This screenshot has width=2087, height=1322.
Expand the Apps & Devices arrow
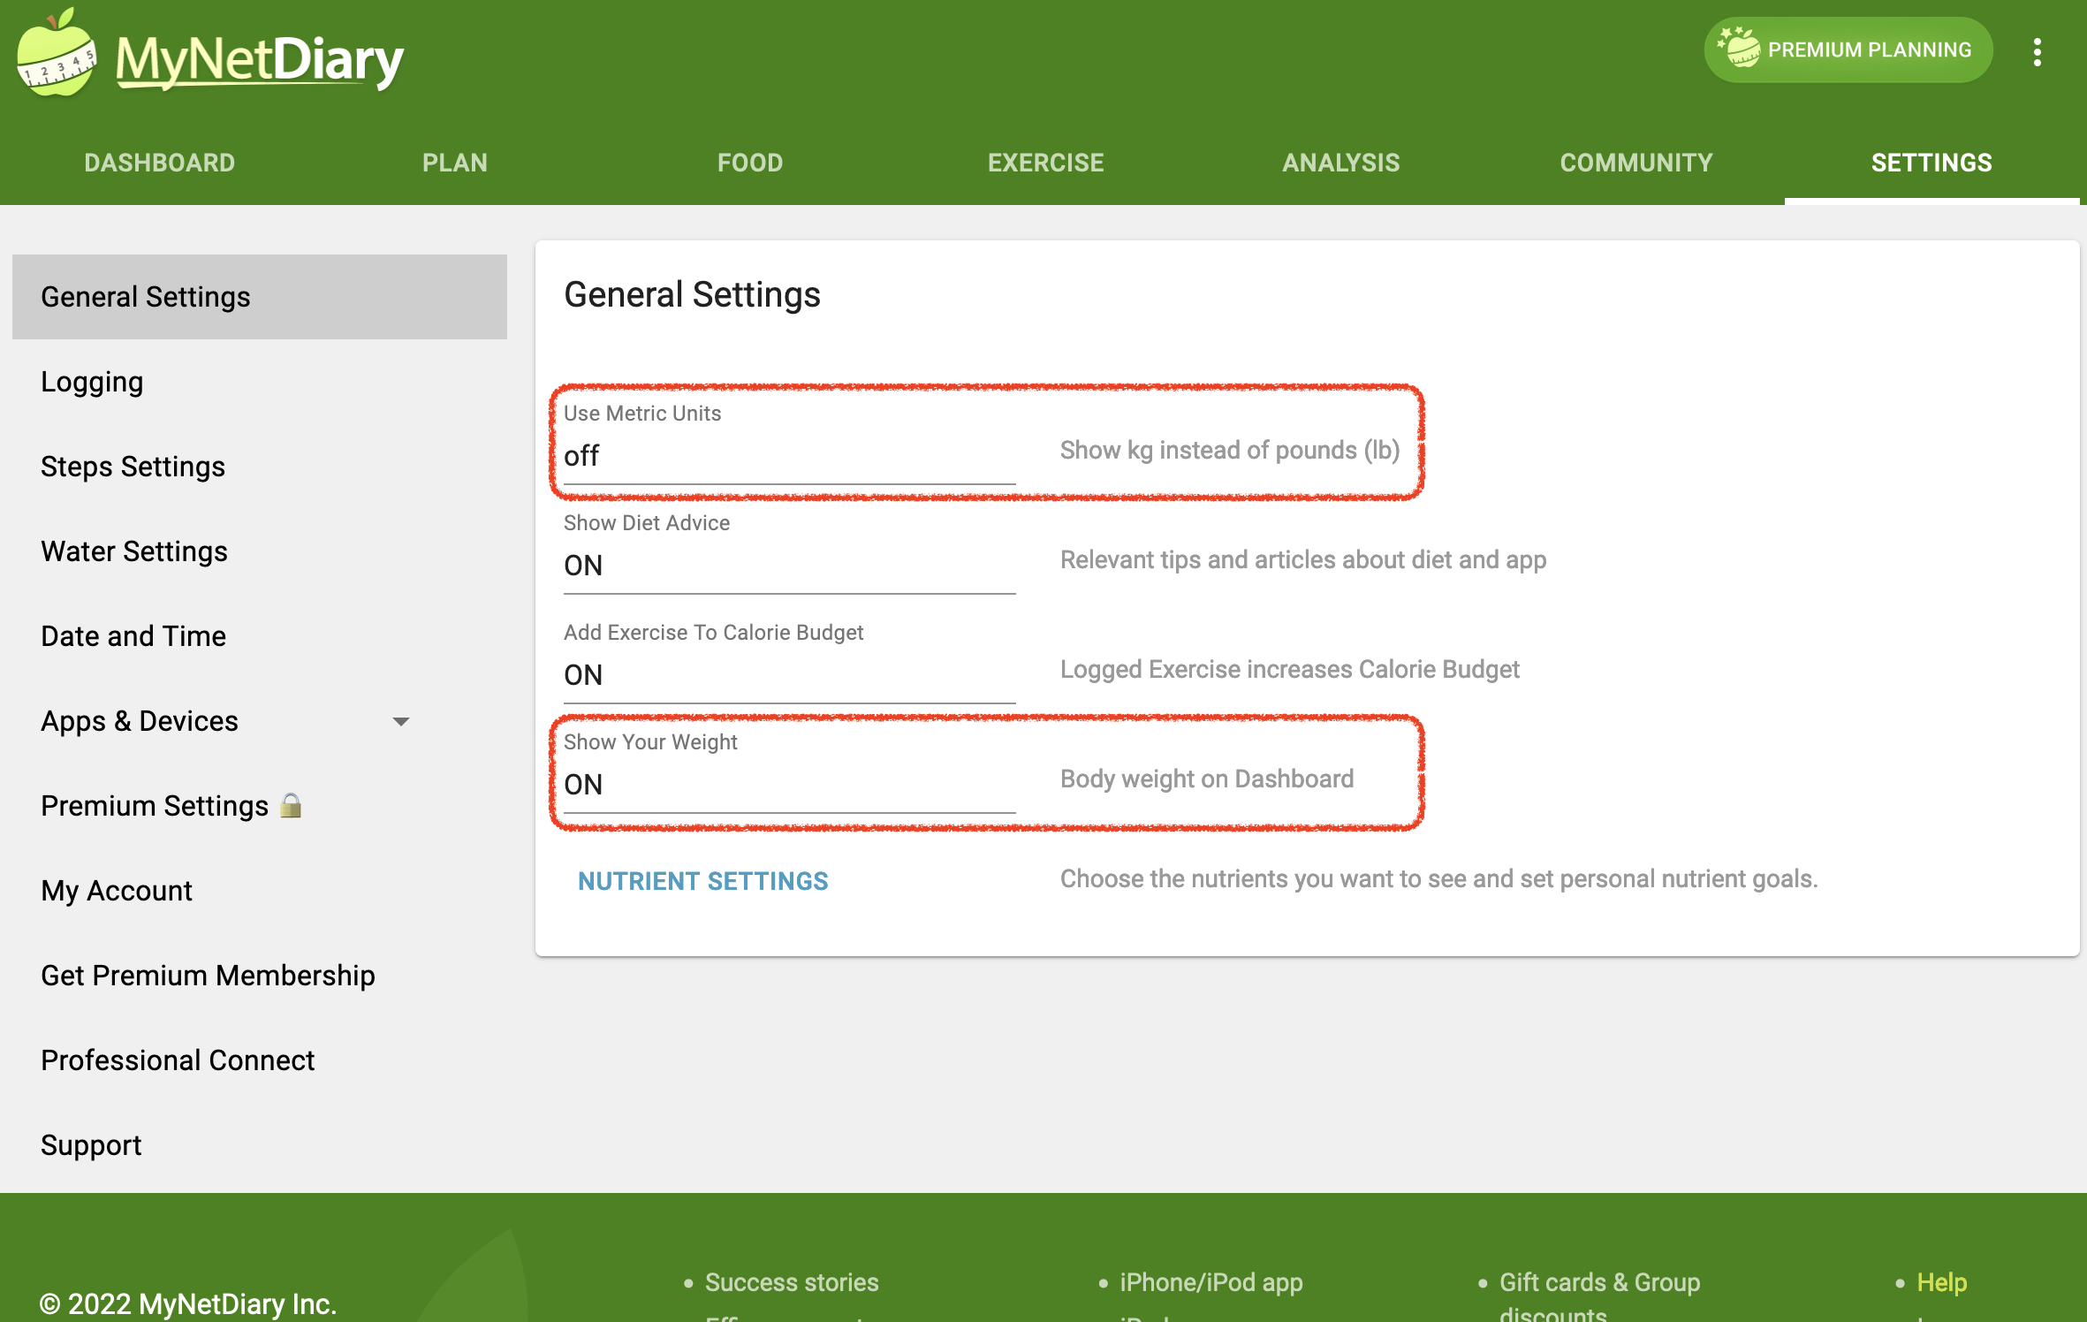[x=400, y=722]
